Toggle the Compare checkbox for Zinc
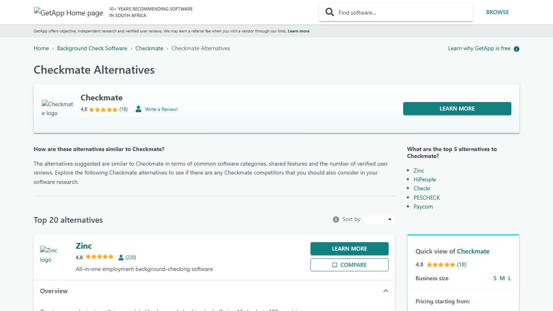This screenshot has width=553, height=311. 335,264
